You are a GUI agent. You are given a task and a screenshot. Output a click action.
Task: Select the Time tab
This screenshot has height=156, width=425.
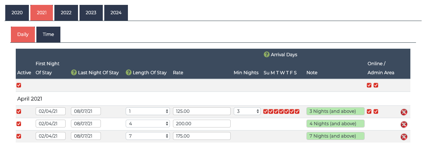coord(48,34)
